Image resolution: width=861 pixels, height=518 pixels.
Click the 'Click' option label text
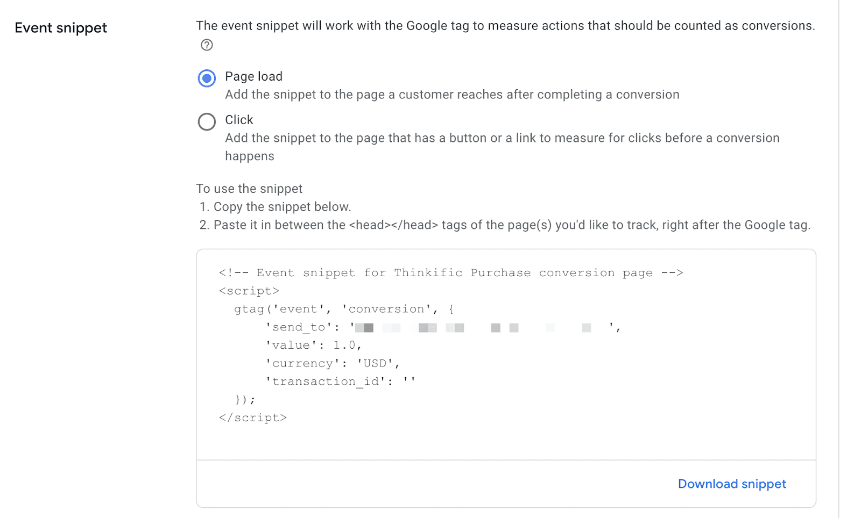pyautogui.click(x=239, y=120)
